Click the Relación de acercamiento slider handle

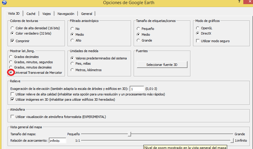(x=232, y=141)
